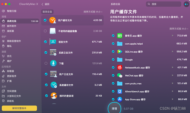Check 不使用的磁盘镜像 checkbox
The width and height of the screenshot is (190, 113).
point(45,31)
